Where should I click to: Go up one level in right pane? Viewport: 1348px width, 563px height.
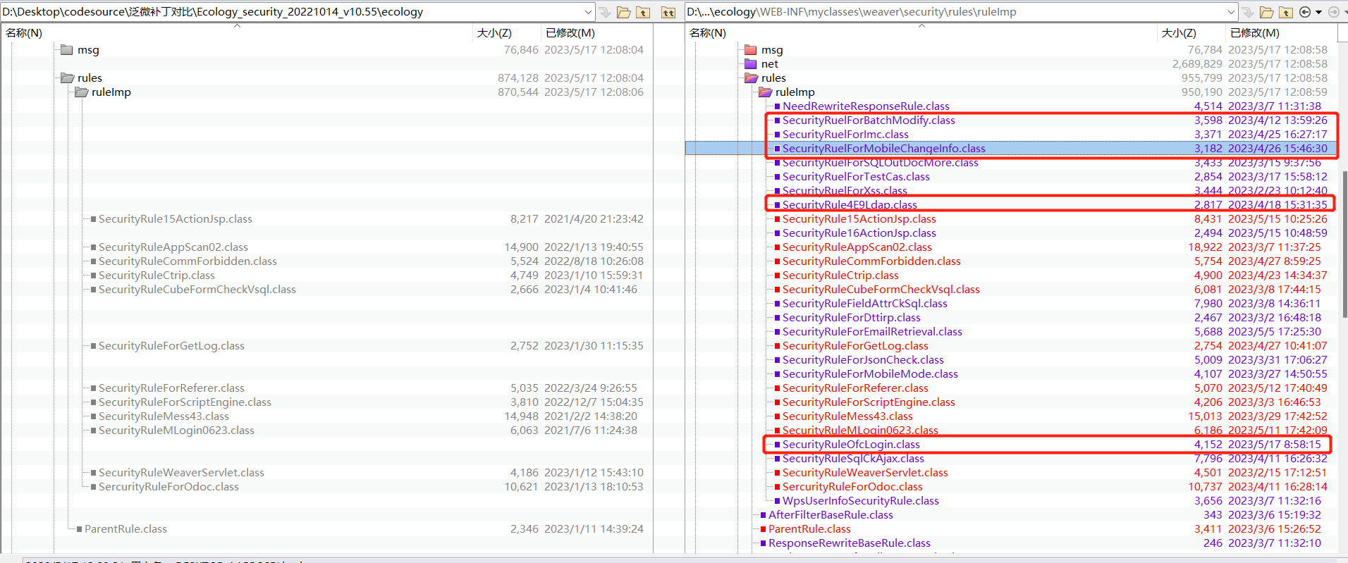1286,12
